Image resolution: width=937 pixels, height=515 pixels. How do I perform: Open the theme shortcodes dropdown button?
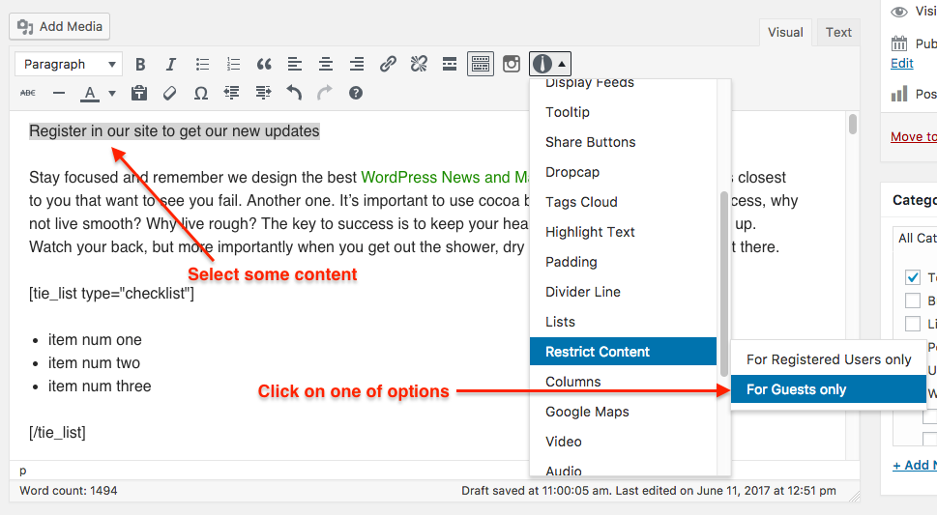[x=550, y=64]
